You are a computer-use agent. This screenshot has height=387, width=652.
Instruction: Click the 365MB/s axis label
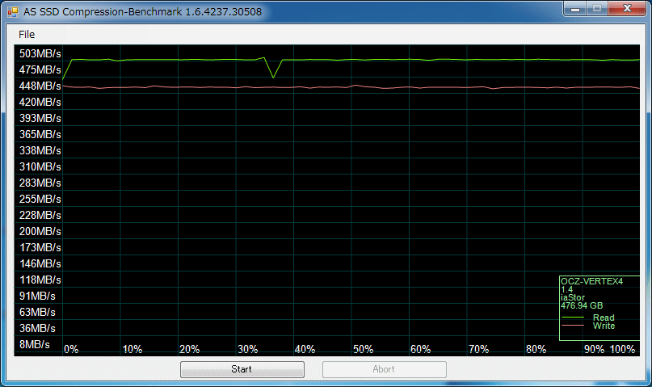[x=40, y=135]
